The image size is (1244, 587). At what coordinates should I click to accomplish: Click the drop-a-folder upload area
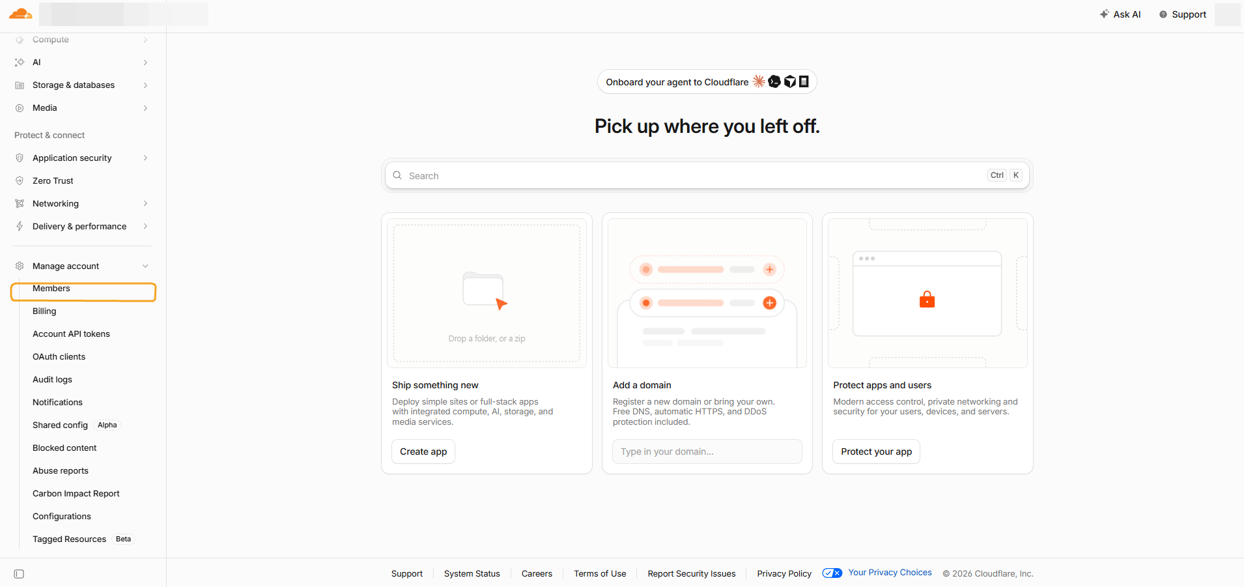(x=487, y=293)
